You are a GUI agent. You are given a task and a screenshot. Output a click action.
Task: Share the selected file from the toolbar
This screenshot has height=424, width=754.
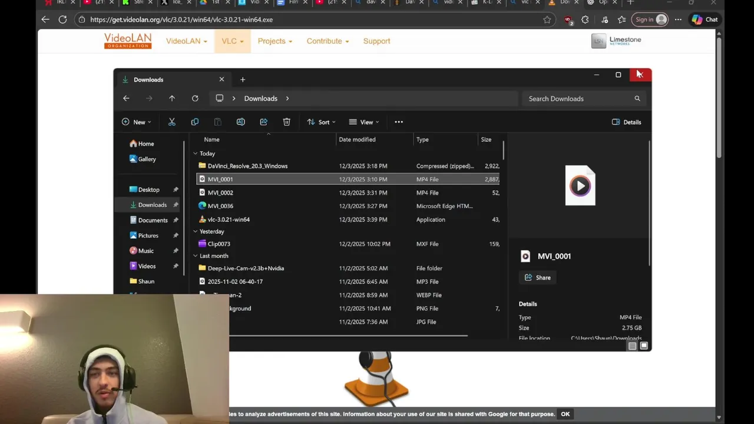(263, 122)
